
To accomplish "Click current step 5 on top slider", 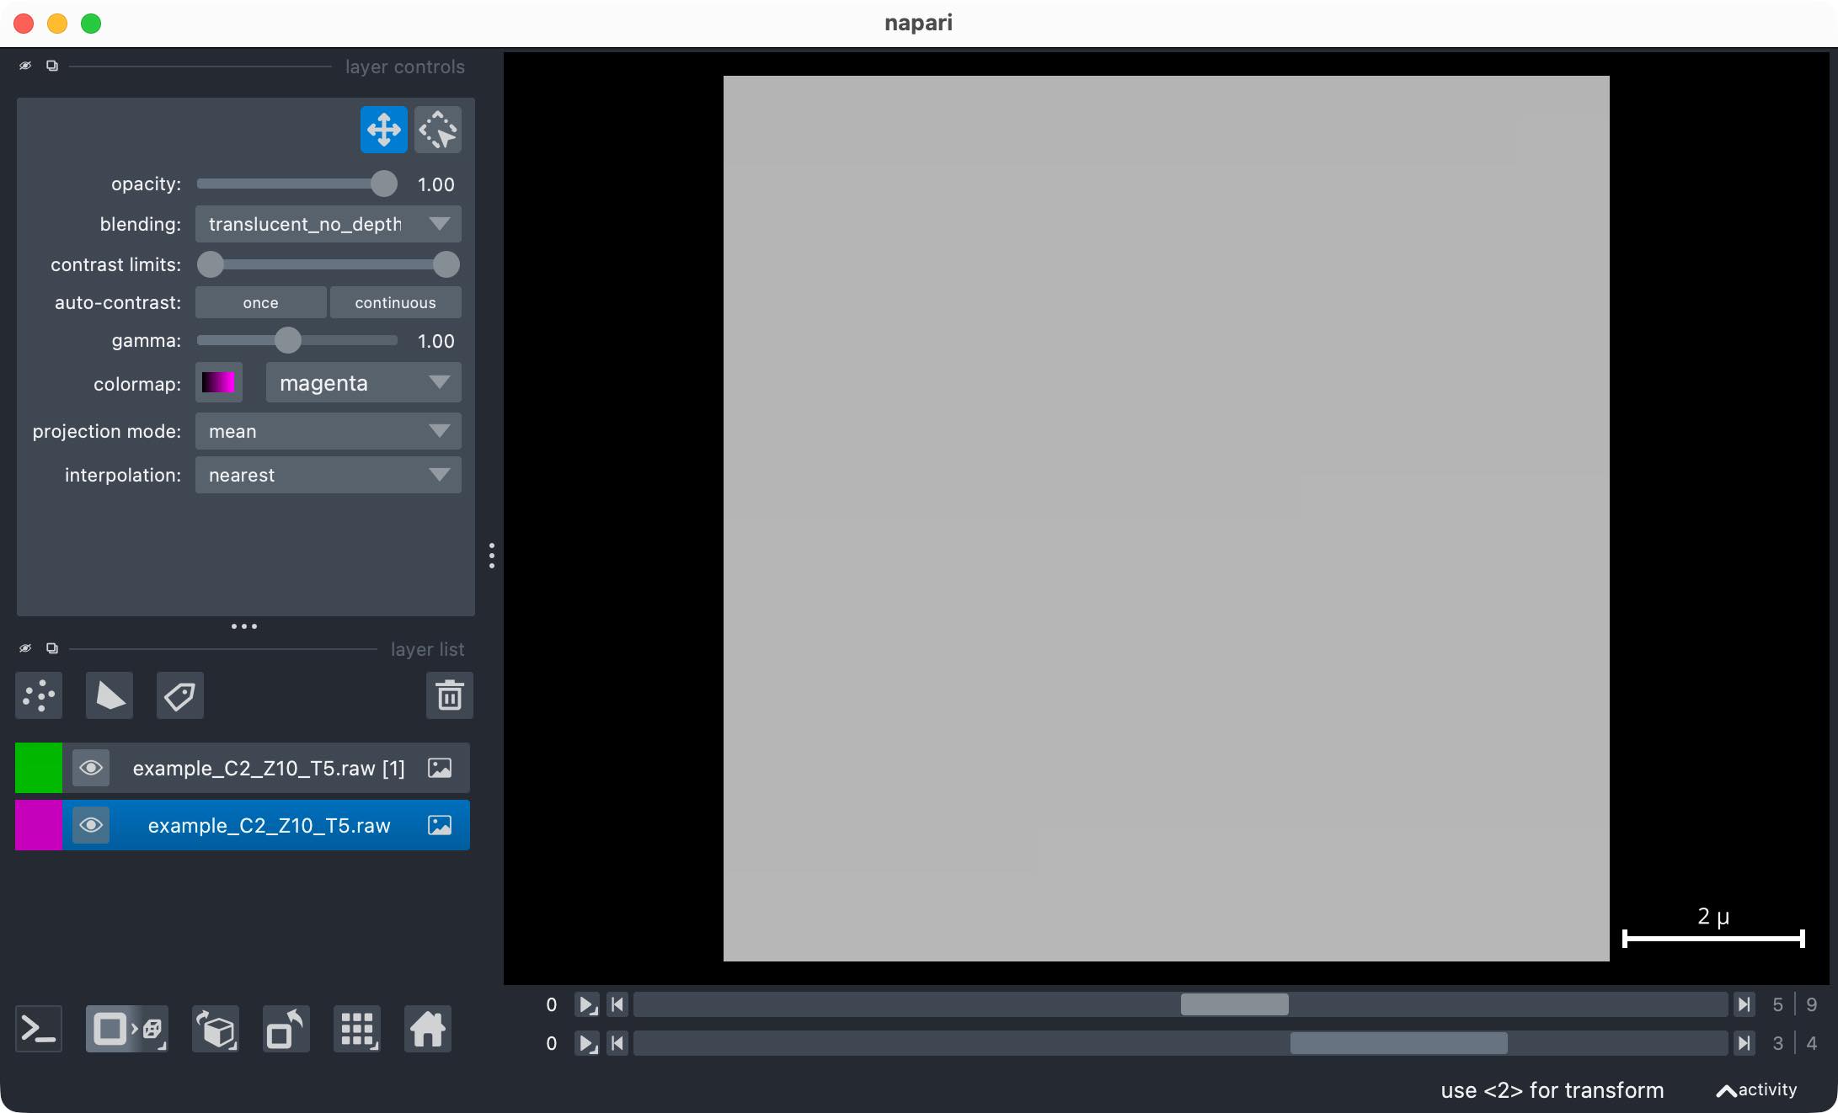I will 1777,1004.
